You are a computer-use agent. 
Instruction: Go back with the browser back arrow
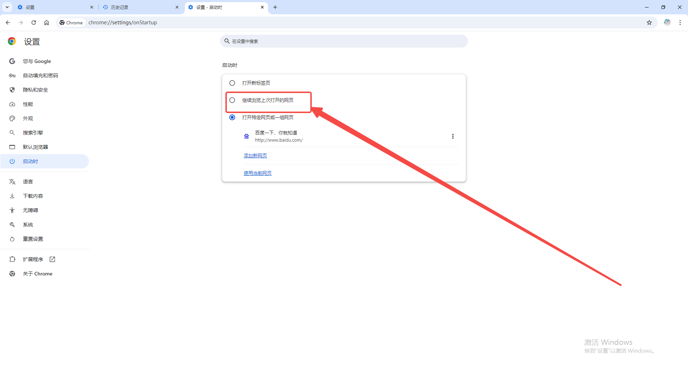tap(8, 23)
